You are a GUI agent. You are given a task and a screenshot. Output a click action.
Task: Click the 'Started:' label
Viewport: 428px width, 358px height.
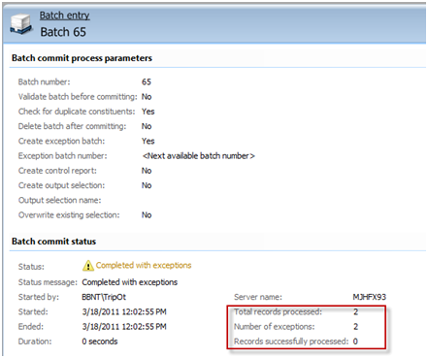tap(33, 311)
